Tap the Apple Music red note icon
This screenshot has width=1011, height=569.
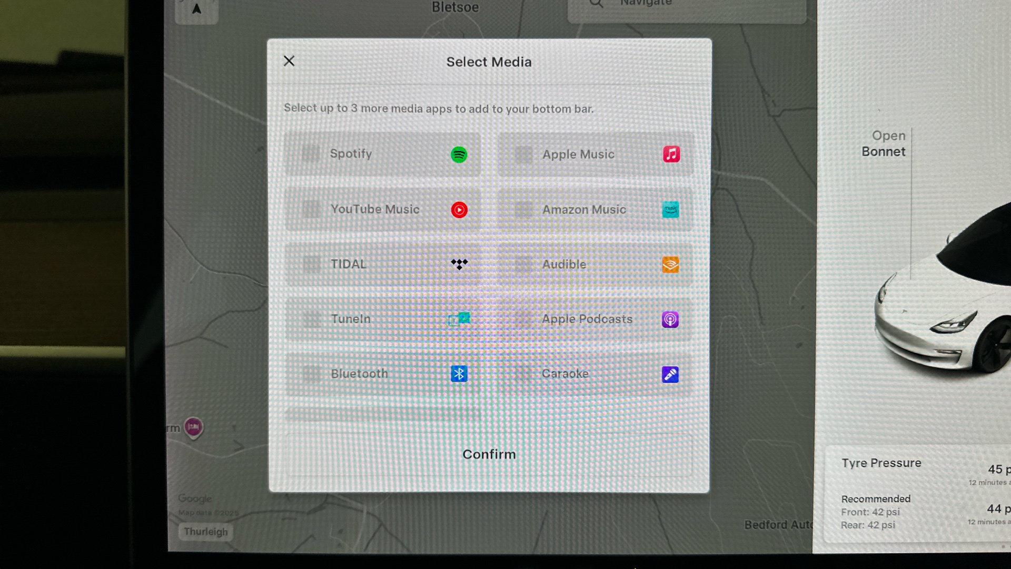(x=671, y=154)
